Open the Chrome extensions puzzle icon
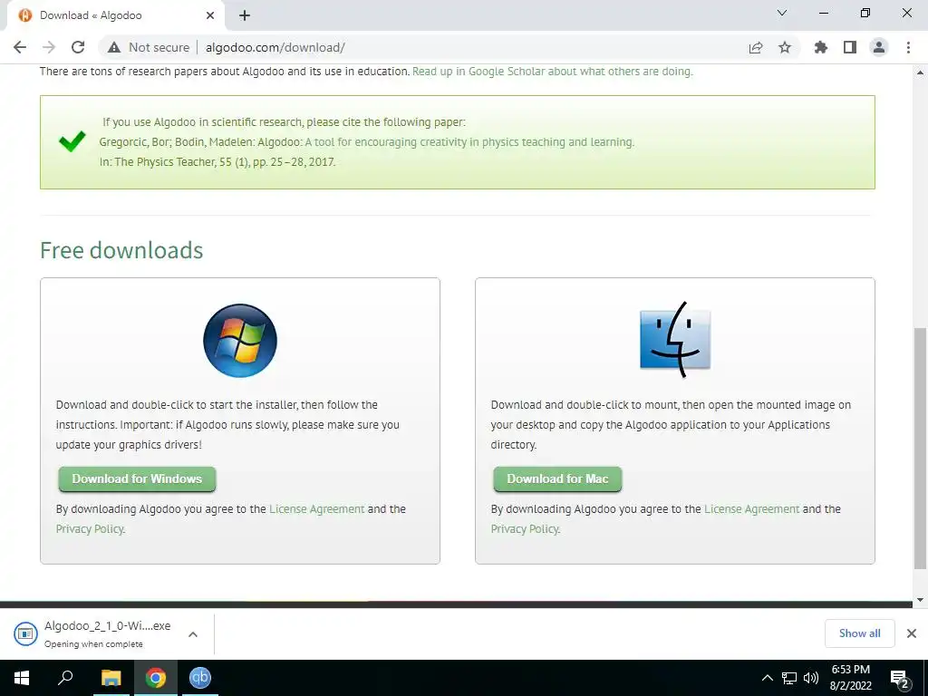 pyautogui.click(x=821, y=47)
